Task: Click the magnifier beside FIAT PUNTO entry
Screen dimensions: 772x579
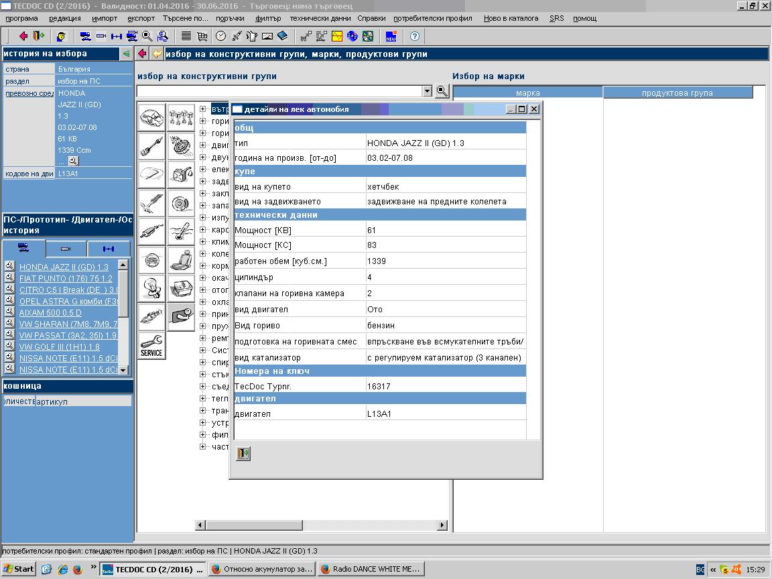Action: (9, 277)
